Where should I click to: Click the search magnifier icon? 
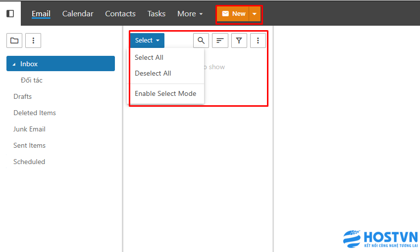pyautogui.click(x=201, y=41)
